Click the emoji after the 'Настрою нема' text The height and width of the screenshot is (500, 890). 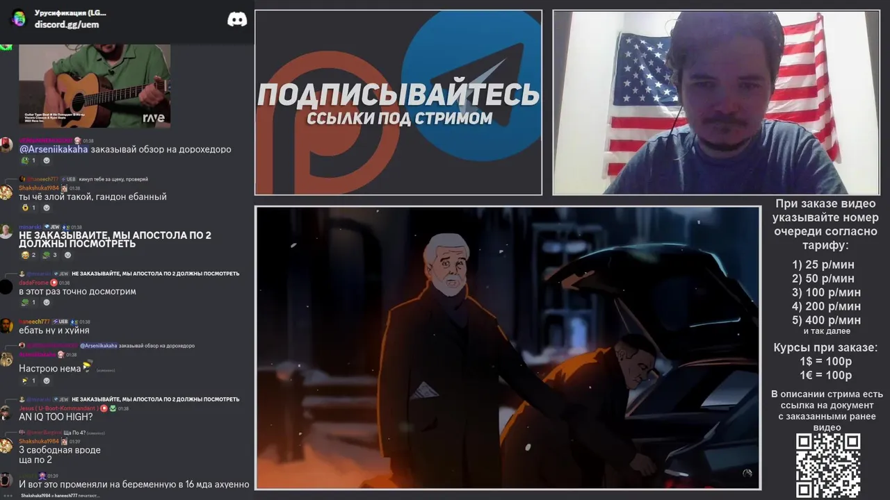[88, 367]
